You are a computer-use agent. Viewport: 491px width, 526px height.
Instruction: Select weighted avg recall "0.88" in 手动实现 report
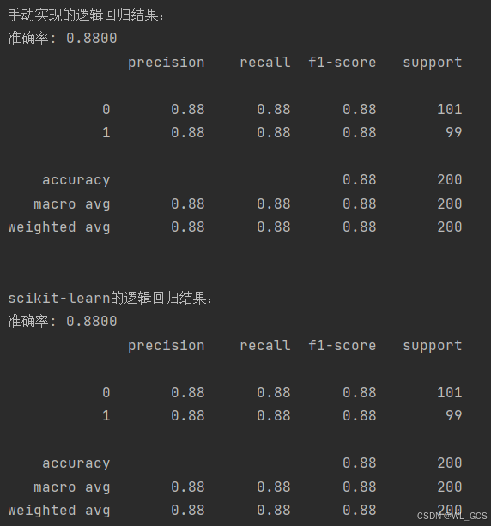click(x=274, y=227)
